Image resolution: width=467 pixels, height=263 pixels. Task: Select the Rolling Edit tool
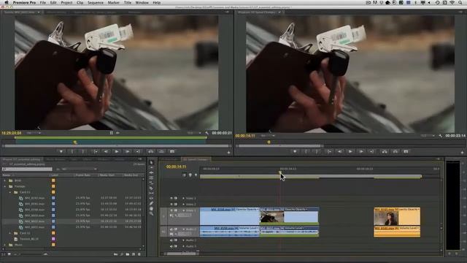(x=151, y=178)
